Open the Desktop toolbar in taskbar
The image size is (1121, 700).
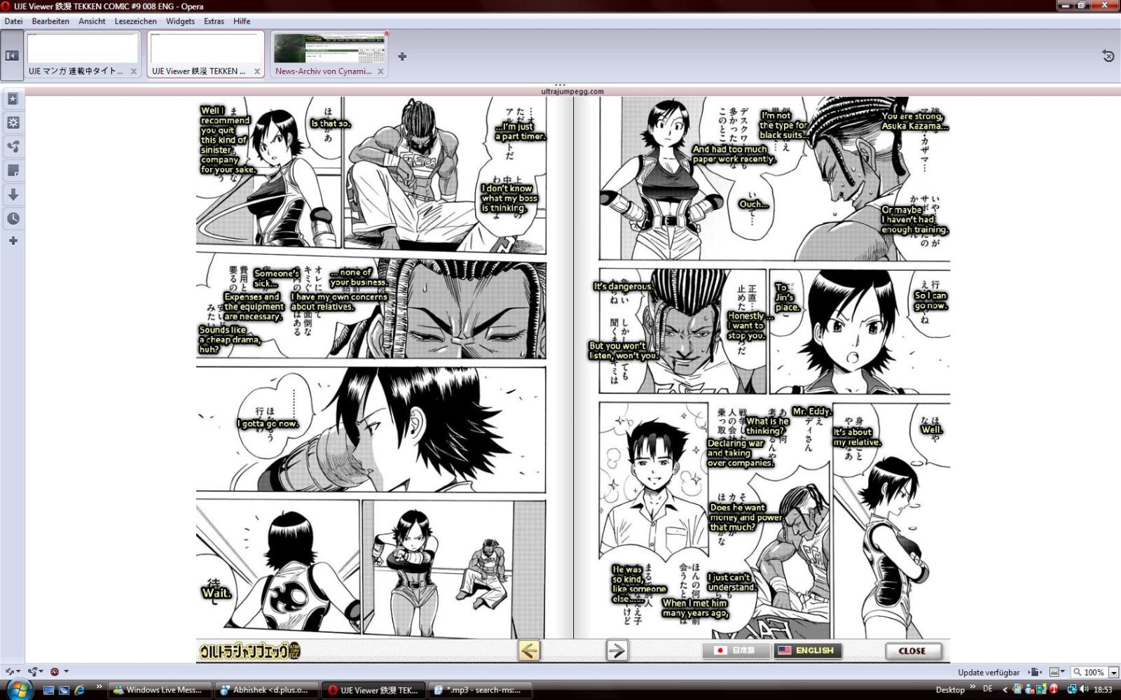click(950, 689)
